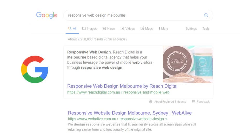Open Tools

click(206, 28)
